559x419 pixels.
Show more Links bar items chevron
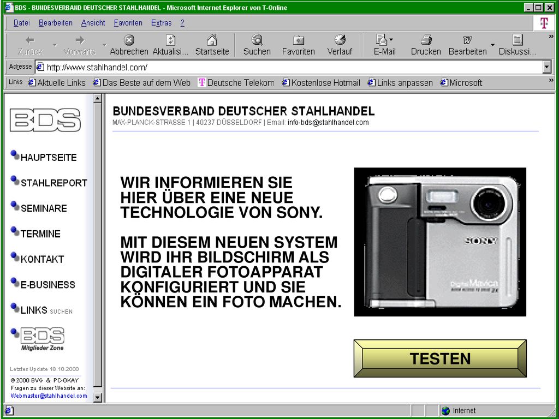(x=551, y=81)
